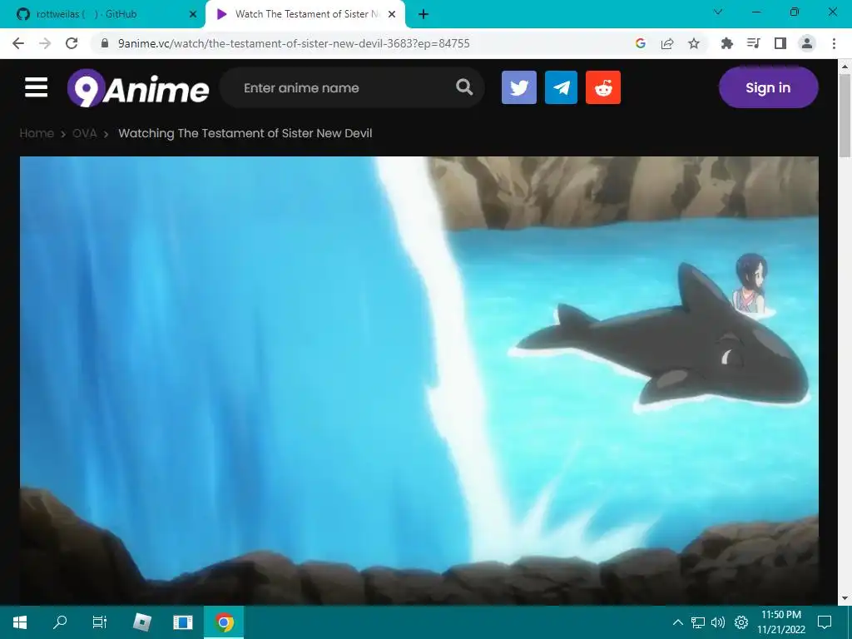The height and width of the screenshot is (639, 852).
Task: Open the Reddit social link
Action: (603, 87)
